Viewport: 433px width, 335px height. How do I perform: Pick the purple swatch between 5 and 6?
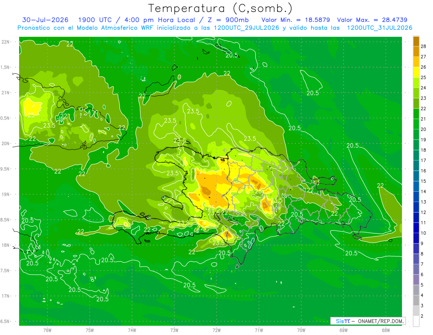[x=416, y=280]
